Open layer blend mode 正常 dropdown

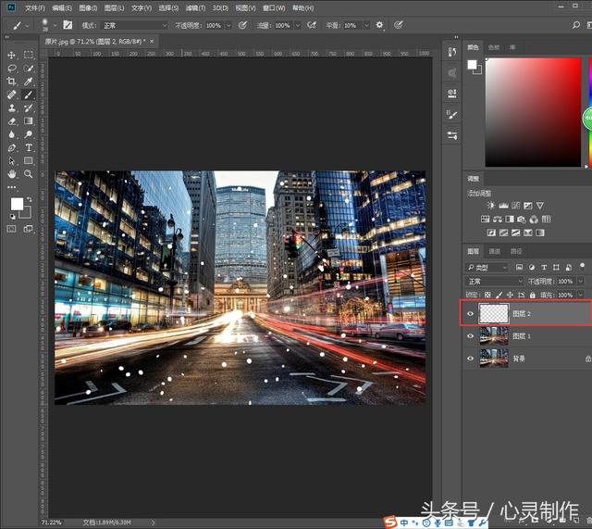tap(495, 281)
